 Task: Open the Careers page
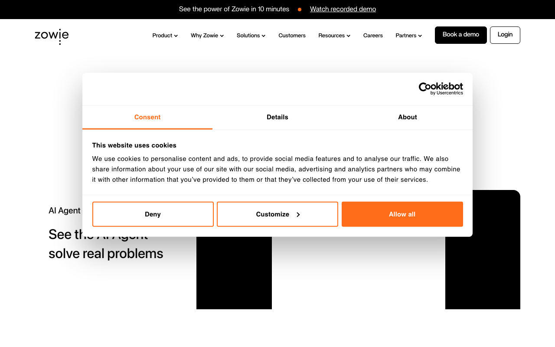[373, 36]
